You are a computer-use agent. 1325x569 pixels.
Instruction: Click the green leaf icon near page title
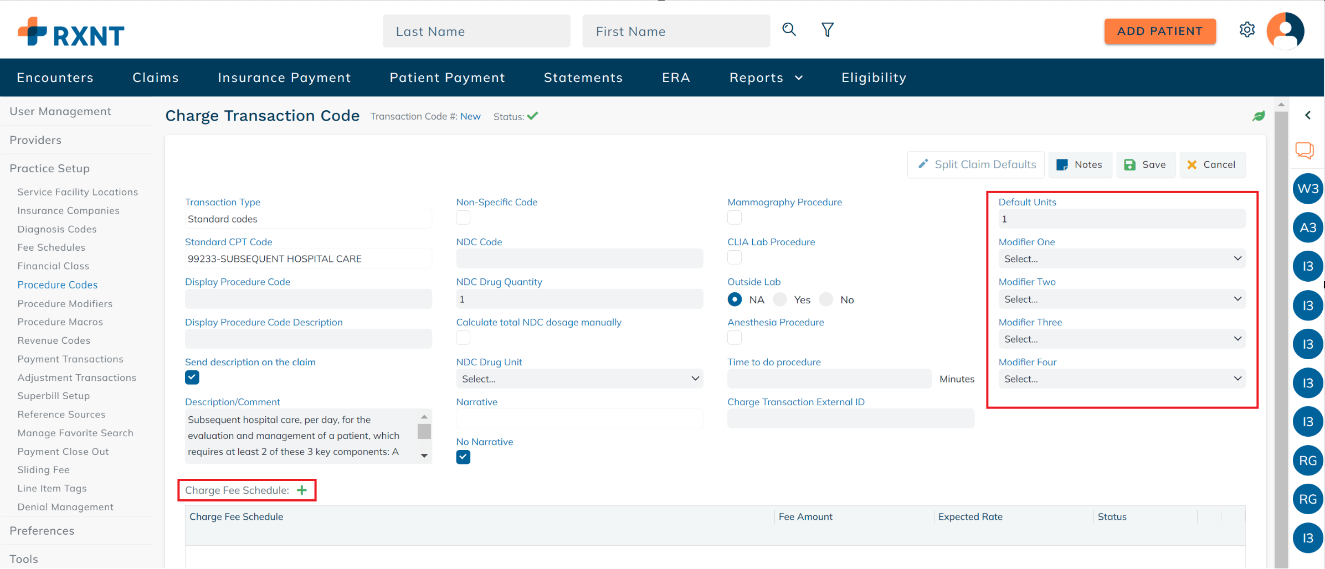pos(1259,116)
